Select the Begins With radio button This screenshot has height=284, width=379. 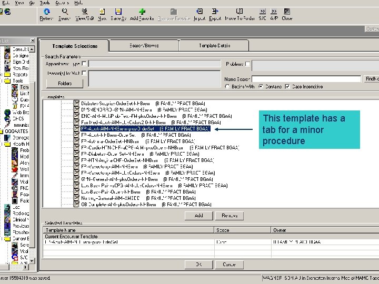tap(227, 86)
